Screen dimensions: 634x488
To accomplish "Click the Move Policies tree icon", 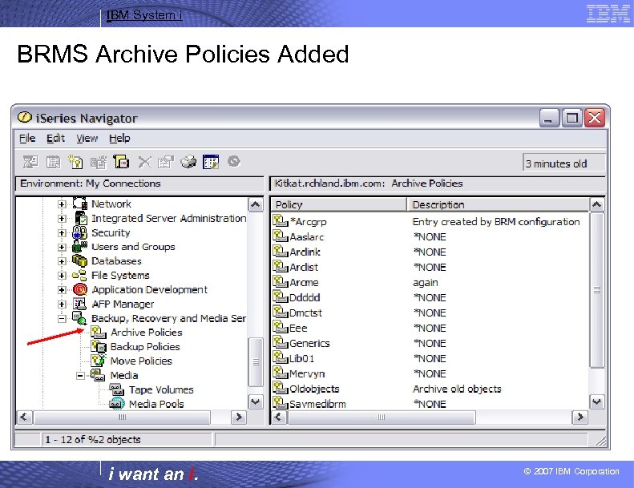I will (99, 361).
